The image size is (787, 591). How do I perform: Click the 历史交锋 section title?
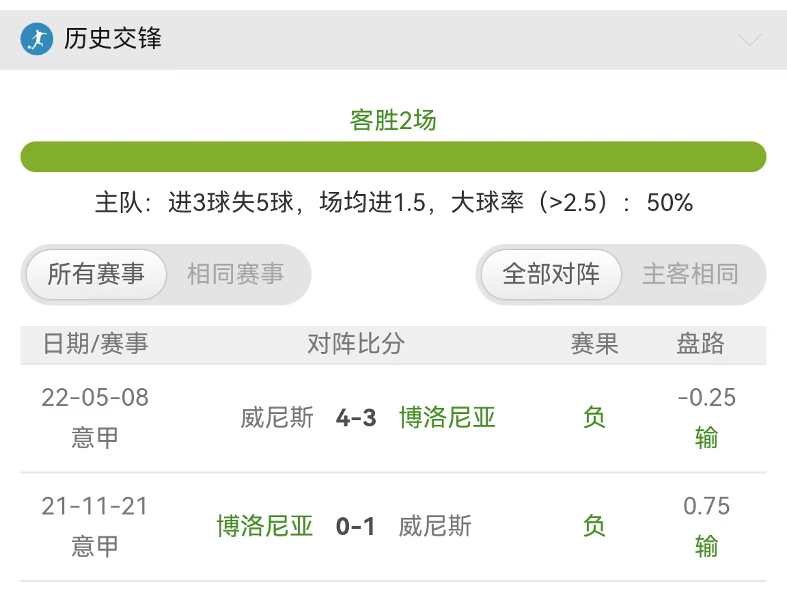point(113,39)
